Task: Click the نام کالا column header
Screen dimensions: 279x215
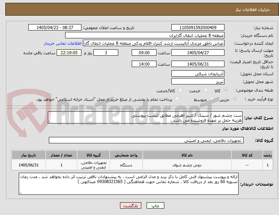Action: tap(187, 155)
